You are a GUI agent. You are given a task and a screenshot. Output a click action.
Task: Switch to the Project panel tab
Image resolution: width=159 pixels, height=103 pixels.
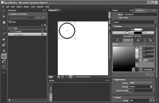(x=115, y=10)
